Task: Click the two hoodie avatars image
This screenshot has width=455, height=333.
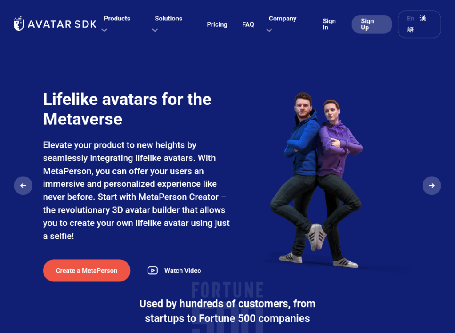Action: (316, 180)
